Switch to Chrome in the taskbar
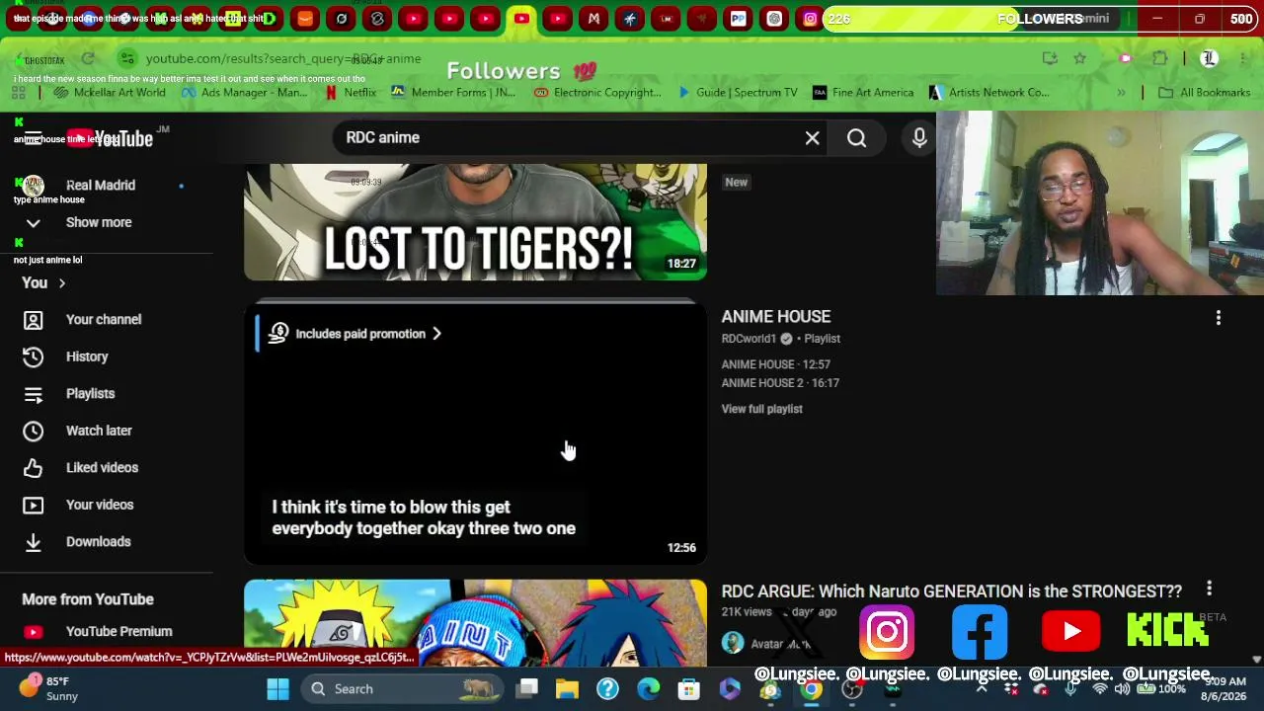This screenshot has height=711, width=1264. [811, 689]
